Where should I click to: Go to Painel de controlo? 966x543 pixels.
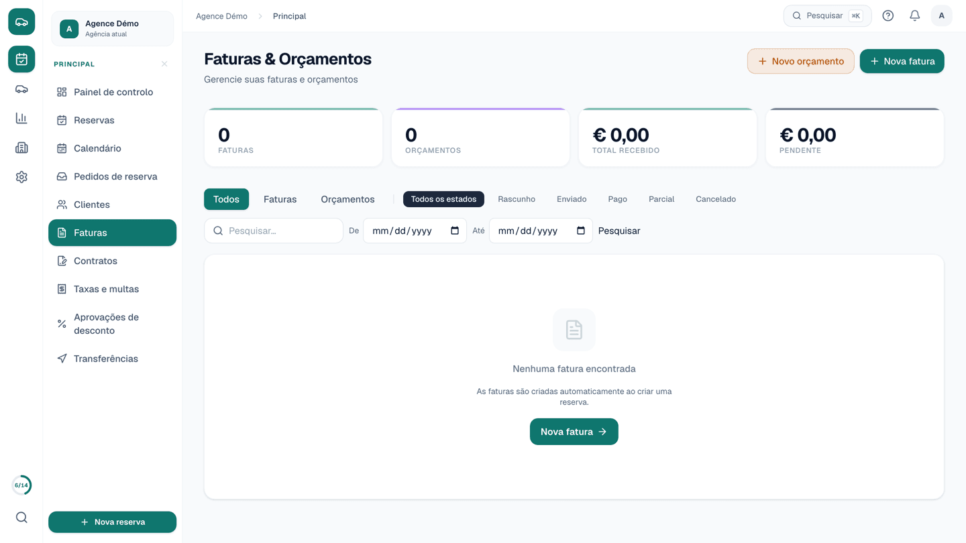tap(112, 92)
